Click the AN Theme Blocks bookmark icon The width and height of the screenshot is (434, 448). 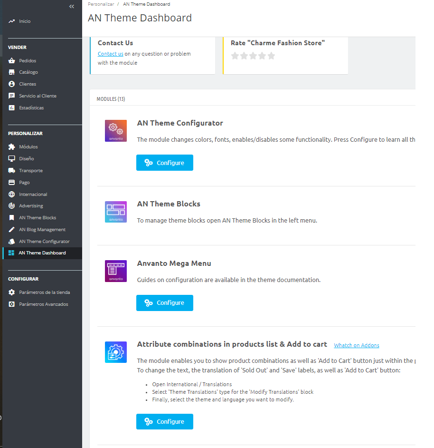[11, 218]
